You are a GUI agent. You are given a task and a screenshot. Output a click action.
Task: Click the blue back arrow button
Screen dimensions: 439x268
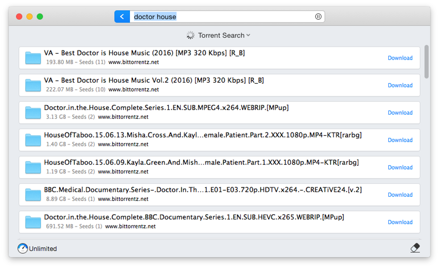(x=122, y=17)
